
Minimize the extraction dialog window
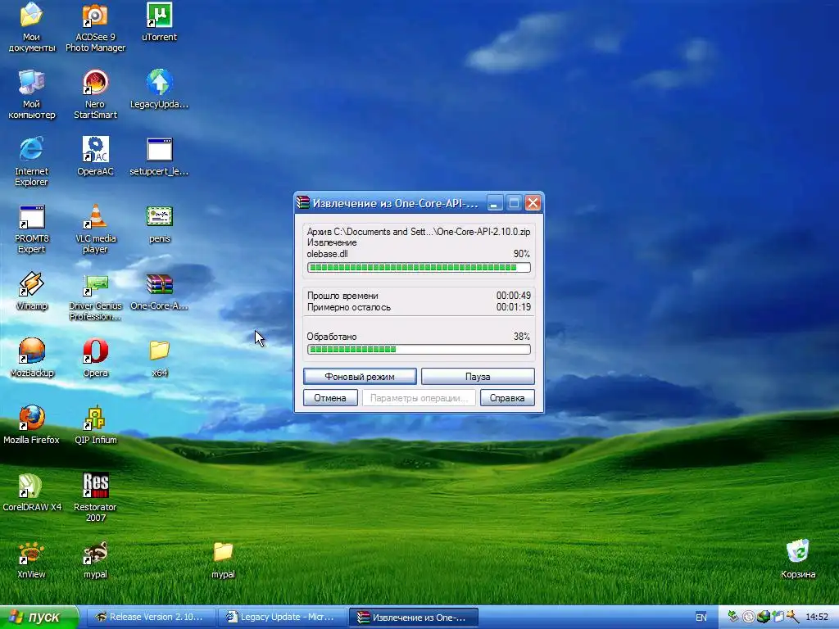coord(494,203)
